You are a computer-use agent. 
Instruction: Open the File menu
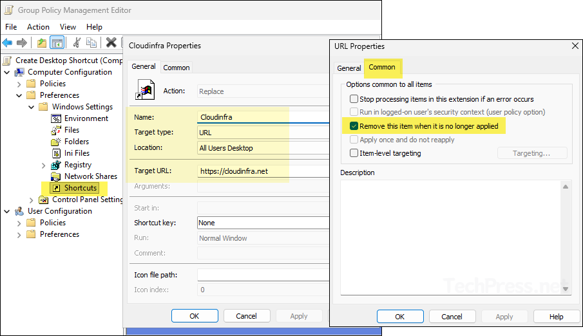coord(11,27)
